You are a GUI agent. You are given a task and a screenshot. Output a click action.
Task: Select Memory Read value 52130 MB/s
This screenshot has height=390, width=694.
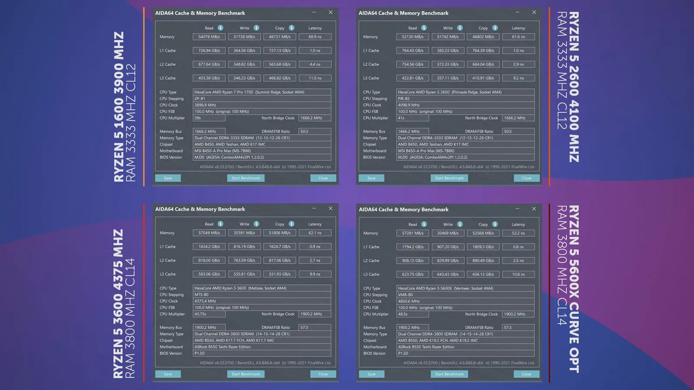tap(412, 37)
